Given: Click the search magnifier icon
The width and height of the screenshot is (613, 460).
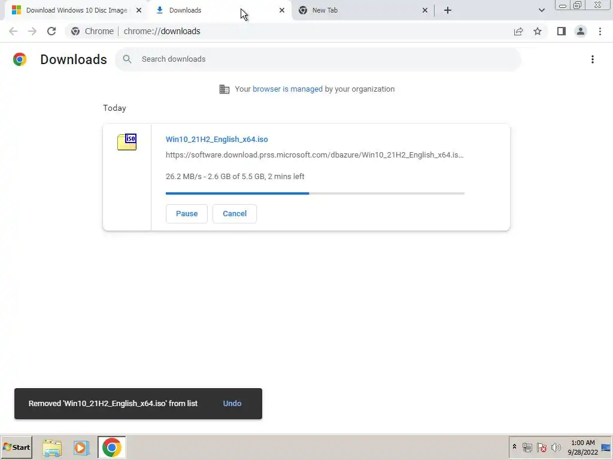Looking at the screenshot, I should (127, 59).
